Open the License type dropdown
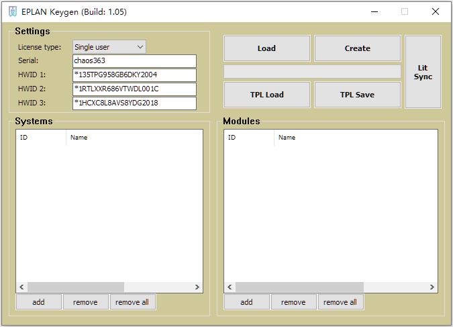The image size is (453, 327). (109, 47)
